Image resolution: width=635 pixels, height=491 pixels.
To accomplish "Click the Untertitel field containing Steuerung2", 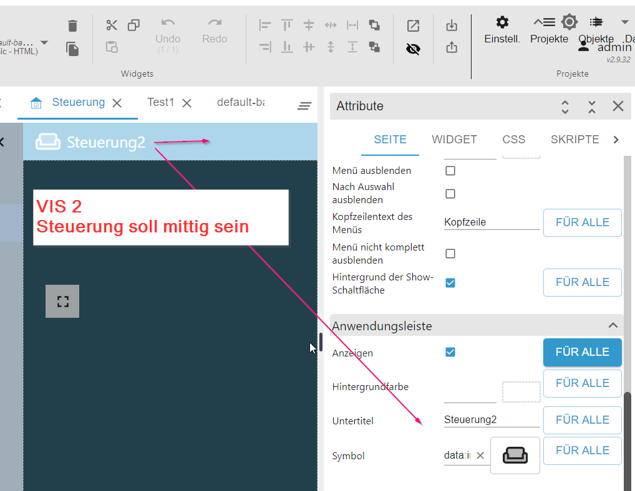I will pyautogui.click(x=491, y=420).
